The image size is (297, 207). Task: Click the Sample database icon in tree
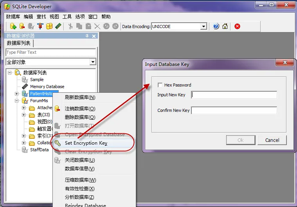(25, 80)
